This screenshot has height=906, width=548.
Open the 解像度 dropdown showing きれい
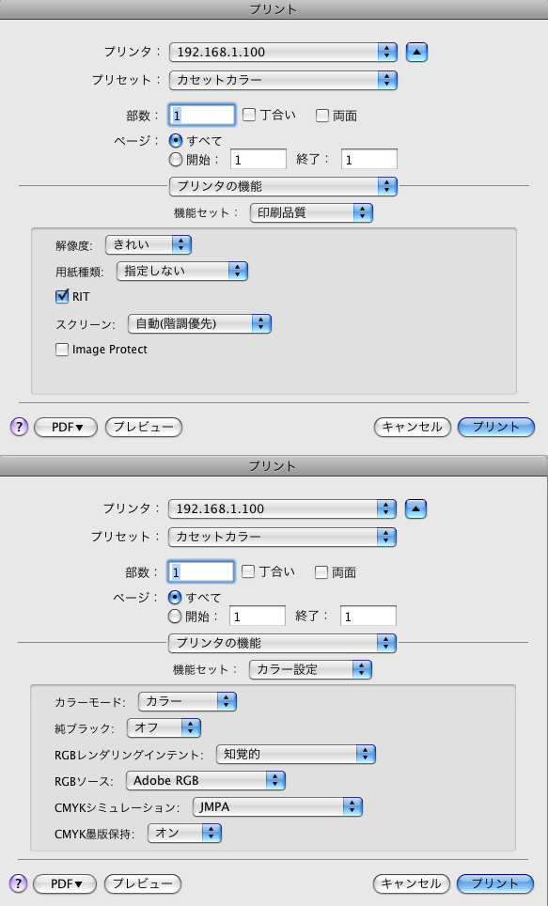tap(148, 244)
